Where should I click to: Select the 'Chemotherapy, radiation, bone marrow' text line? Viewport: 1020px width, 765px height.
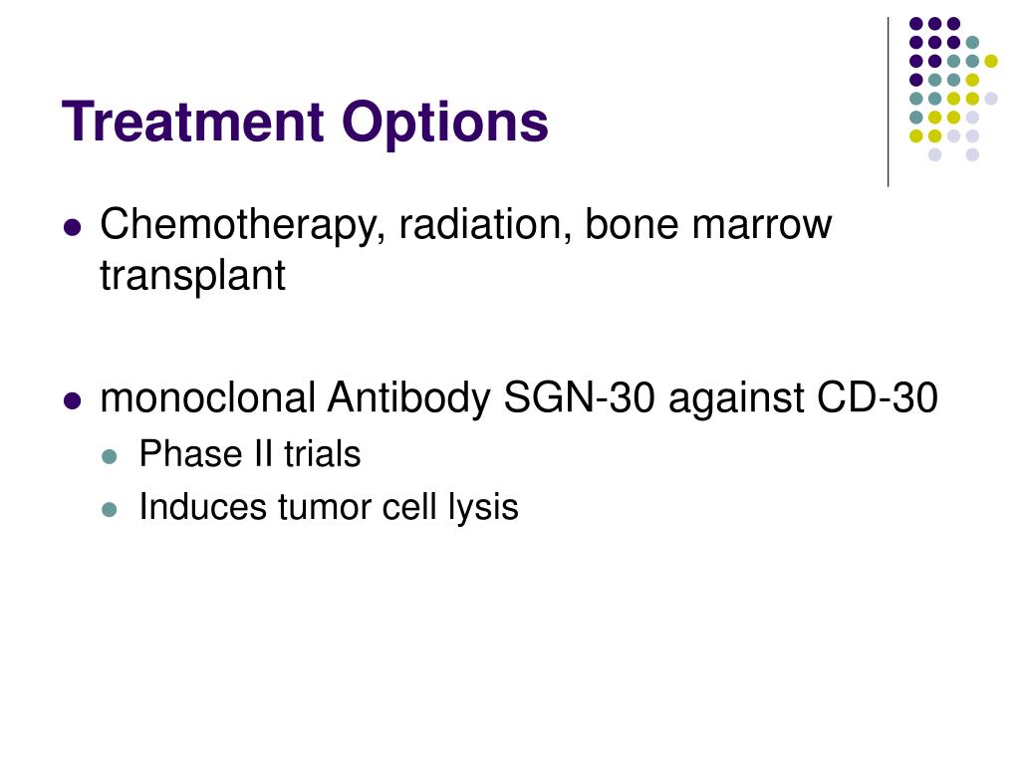click(466, 225)
